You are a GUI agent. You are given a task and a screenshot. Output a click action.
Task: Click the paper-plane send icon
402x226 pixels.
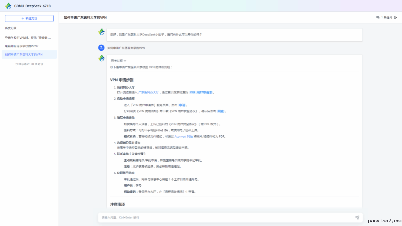pos(357,217)
